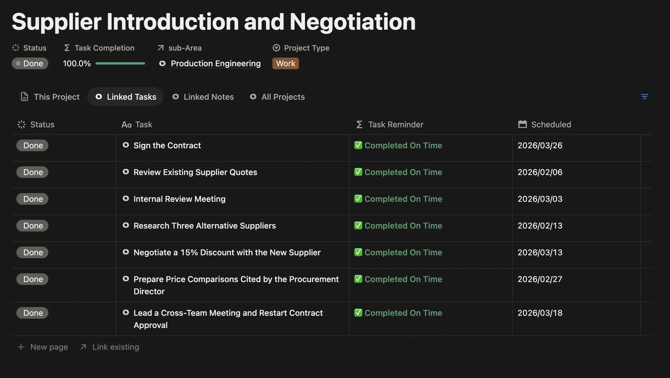The height and width of the screenshot is (378, 670).
Task: Click Completed On Time for Review Existing Supplier Quotes
Action: (398, 172)
